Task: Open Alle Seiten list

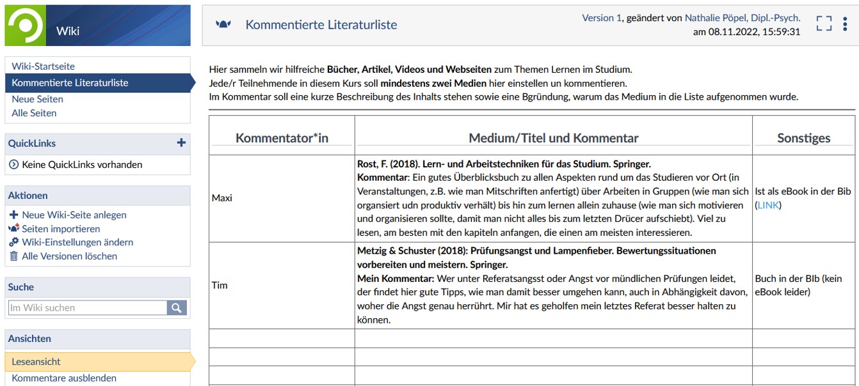Action: coord(34,113)
